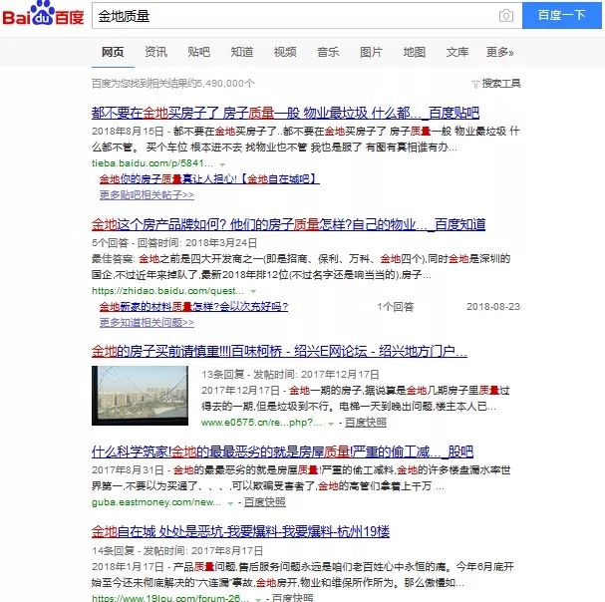Click the 1个回答 answer count text
This screenshot has width=605, height=602.
[x=396, y=307]
